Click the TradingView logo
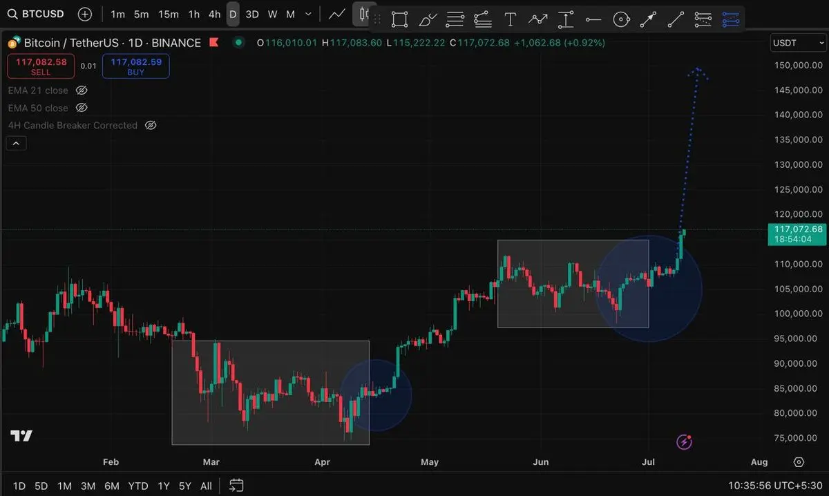 pyautogui.click(x=21, y=436)
